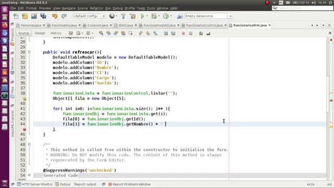This screenshot has height=188, width=334.
Task: Open the Empty datasource dropdown
Action: tap(231, 16)
